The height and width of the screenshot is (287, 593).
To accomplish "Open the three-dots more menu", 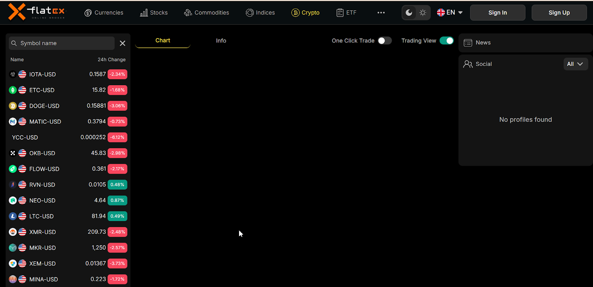I will point(381,13).
